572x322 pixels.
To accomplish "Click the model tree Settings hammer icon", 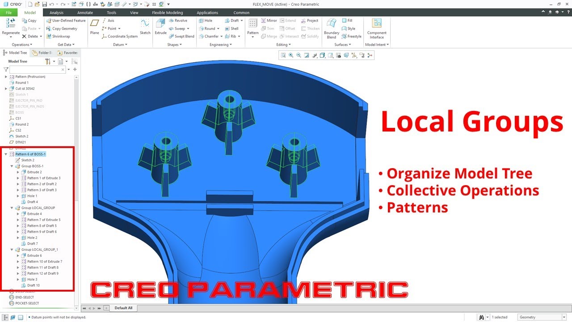I will click(x=47, y=61).
